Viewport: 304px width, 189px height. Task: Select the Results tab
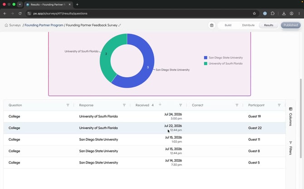tap(269, 25)
